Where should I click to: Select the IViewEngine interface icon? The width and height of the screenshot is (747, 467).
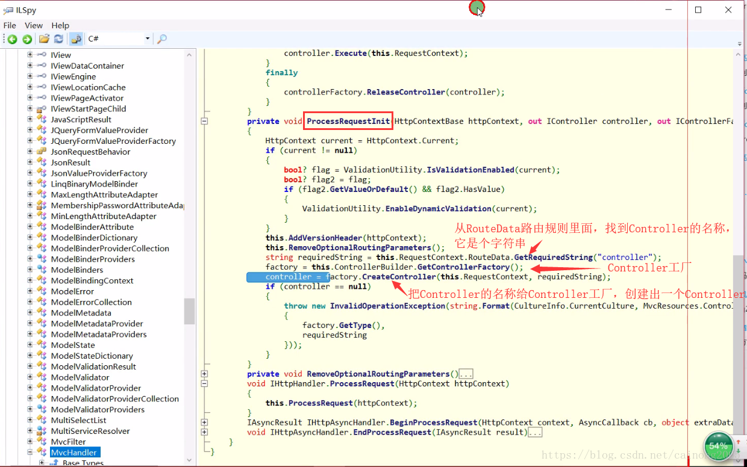click(42, 76)
